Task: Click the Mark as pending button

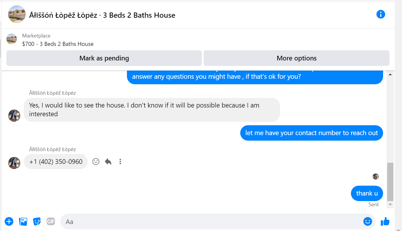Action: (x=104, y=58)
